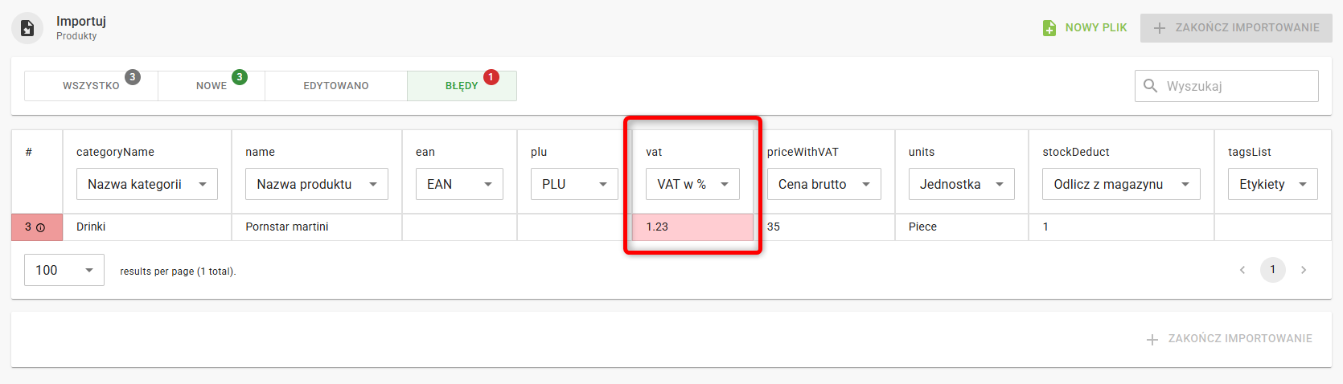Click the green new file icon

pyautogui.click(x=1049, y=28)
